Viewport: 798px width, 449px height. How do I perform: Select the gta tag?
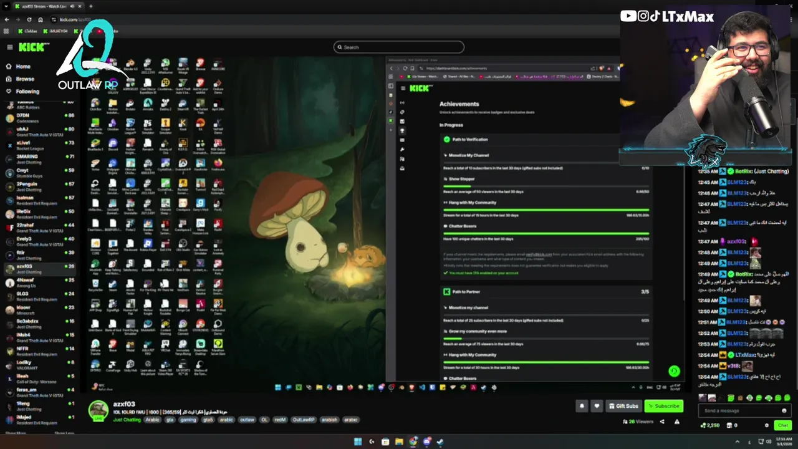[170, 420]
